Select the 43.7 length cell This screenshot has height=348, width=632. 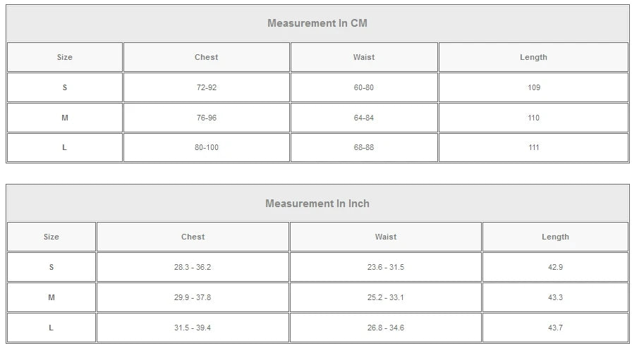555,328
